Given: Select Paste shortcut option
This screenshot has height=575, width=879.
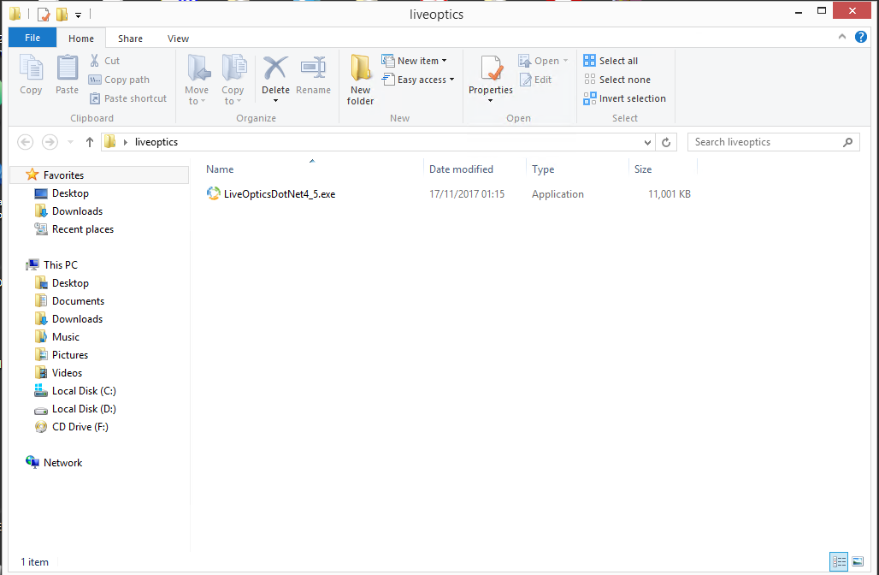Looking at the screenshot, I should [127, 98].
